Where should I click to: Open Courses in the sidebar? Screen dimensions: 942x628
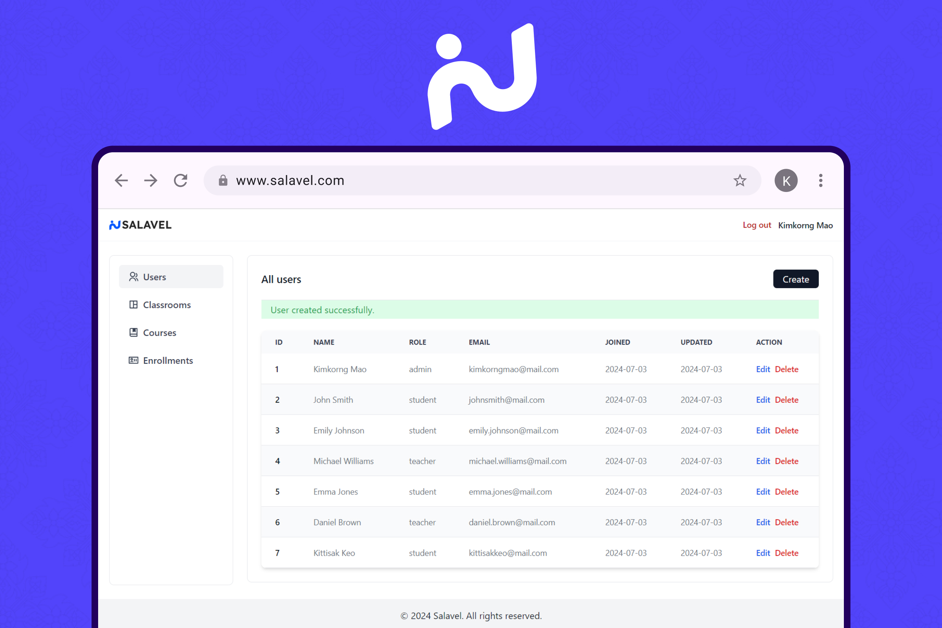pos(159,333)
